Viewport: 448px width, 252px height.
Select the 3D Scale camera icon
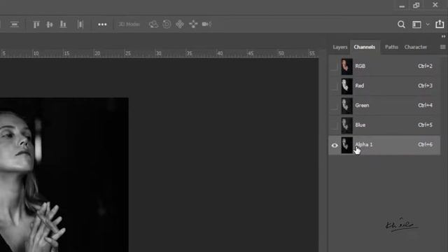206,24
